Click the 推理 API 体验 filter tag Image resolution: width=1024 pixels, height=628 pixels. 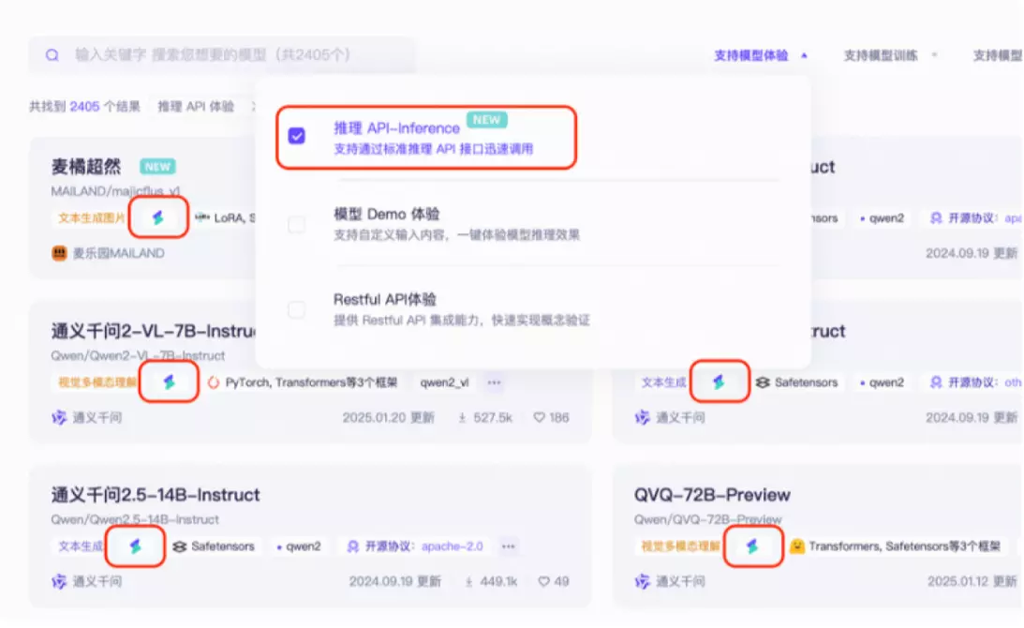pos(195,107)
